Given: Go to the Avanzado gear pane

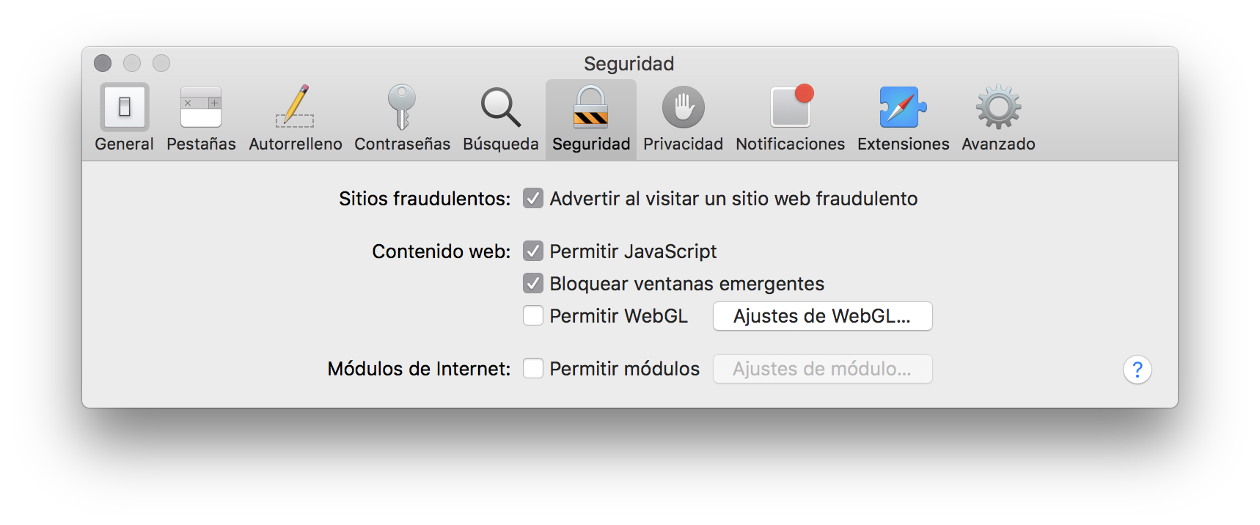Looking at the screenshot, I should tap(998, 119).
